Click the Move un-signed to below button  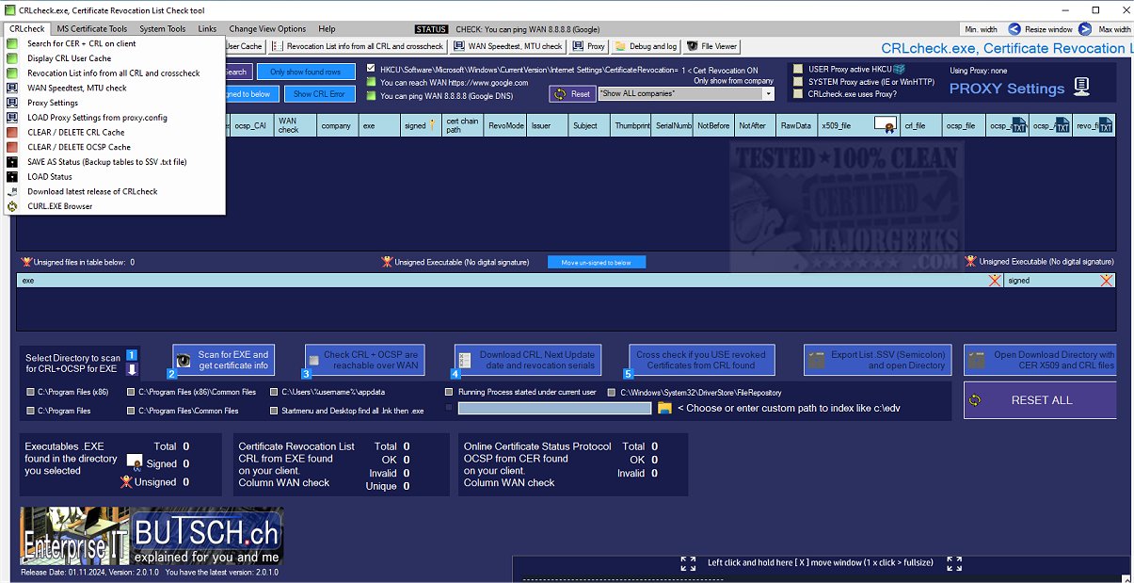[597, 262]
